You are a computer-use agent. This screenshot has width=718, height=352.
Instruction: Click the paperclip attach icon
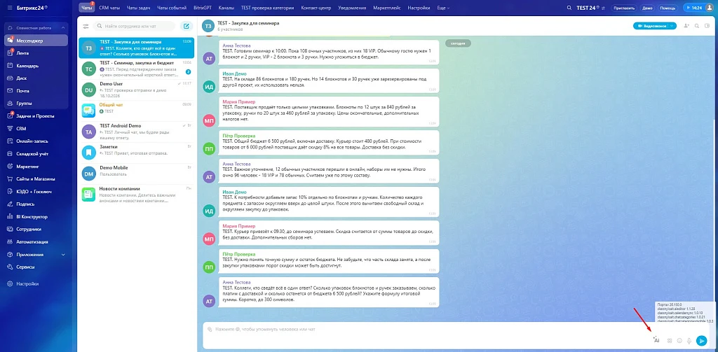tap(210, 329)
